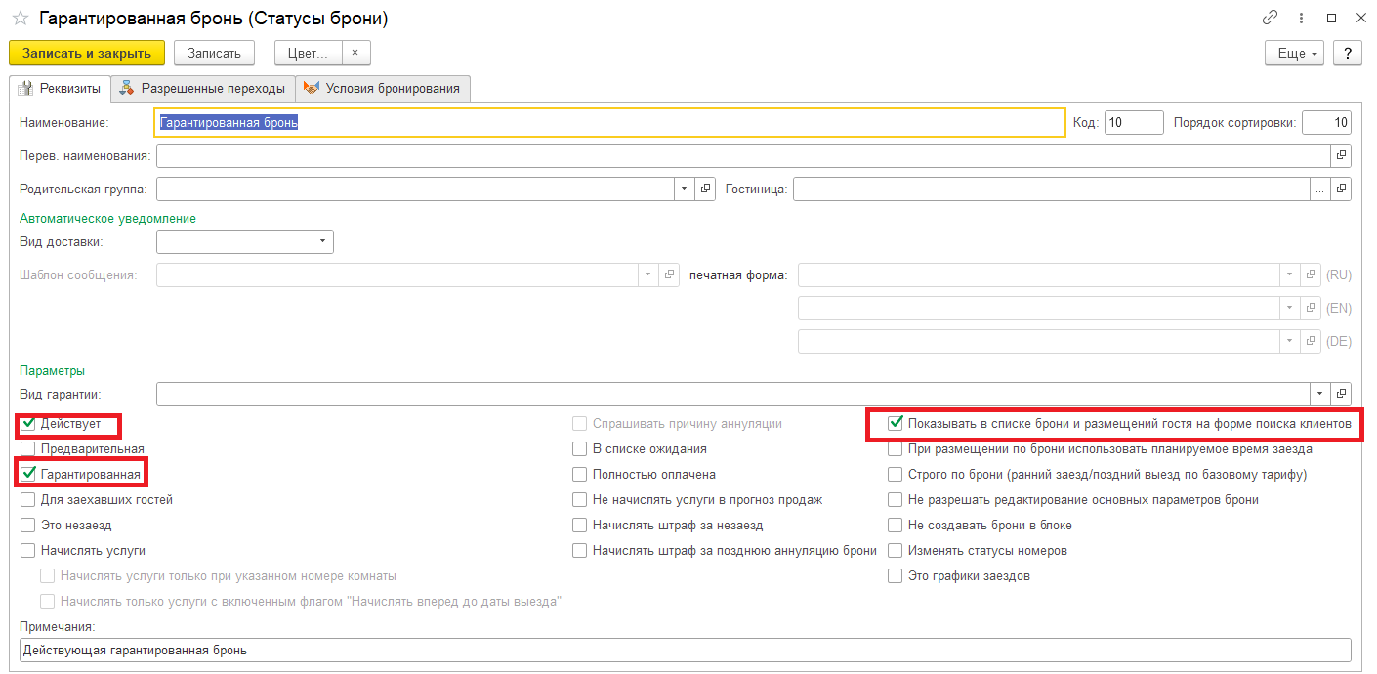1377x674 pixels.
Task: Choose a Гостиница with the ellipsis button
Action: 1320,189
